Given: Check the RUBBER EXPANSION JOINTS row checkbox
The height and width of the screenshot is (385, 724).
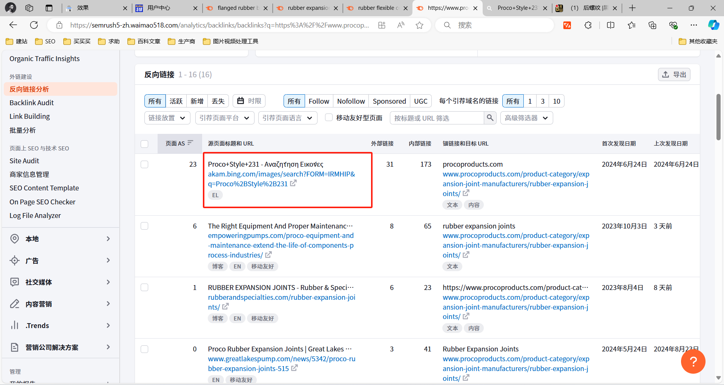Looking at the screenshot, I should [144, 287].
